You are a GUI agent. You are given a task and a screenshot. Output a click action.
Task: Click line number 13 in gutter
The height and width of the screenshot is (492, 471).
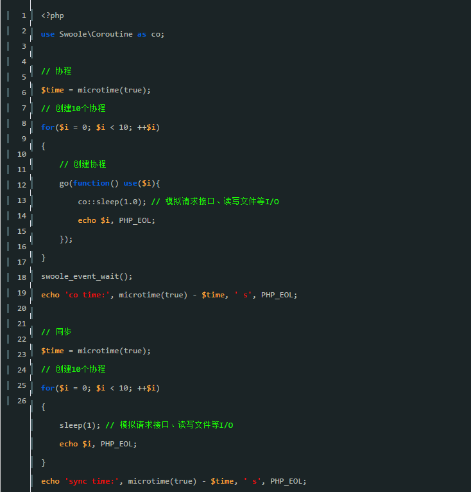point(22,200)
